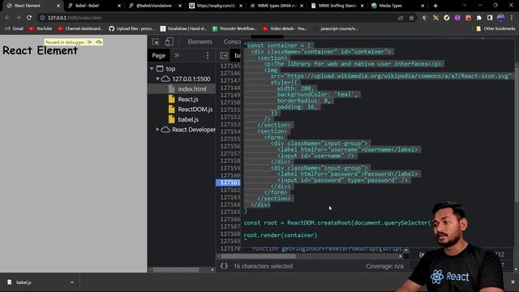Image resolution: width=519 pixels, height=292 pixels.
Task: Open the Chrome profile avatar
Action: (501, 18)
